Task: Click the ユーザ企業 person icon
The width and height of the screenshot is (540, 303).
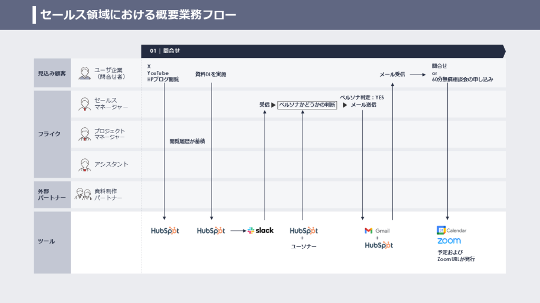Action: pyautogui.click(x=84, y=73)
